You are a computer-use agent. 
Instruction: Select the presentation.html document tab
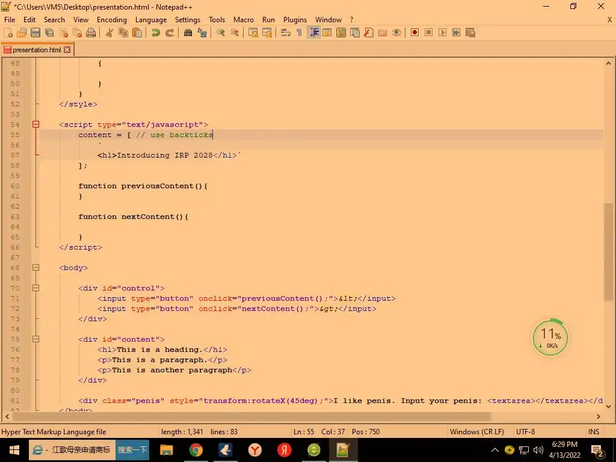coord(37,49)
